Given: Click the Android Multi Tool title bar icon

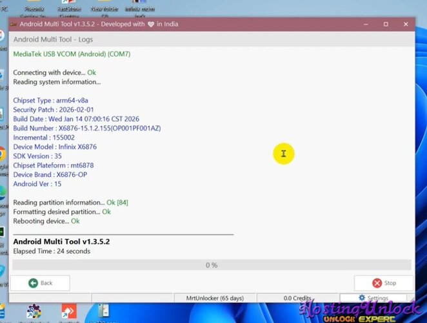Looking at the screenshot, I should click(14, 25).
